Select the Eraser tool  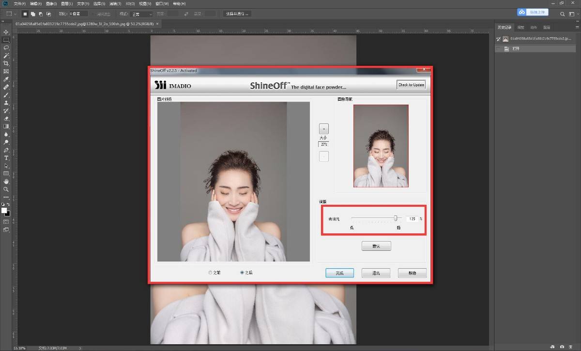click(6, 118)
